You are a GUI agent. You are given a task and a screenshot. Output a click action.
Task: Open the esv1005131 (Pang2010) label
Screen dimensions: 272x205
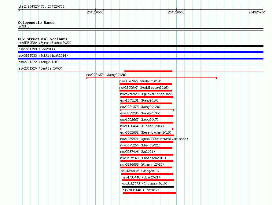[139, 100]
